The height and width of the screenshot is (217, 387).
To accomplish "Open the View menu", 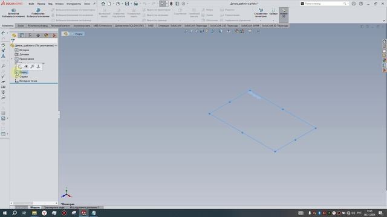I will 50,4.
